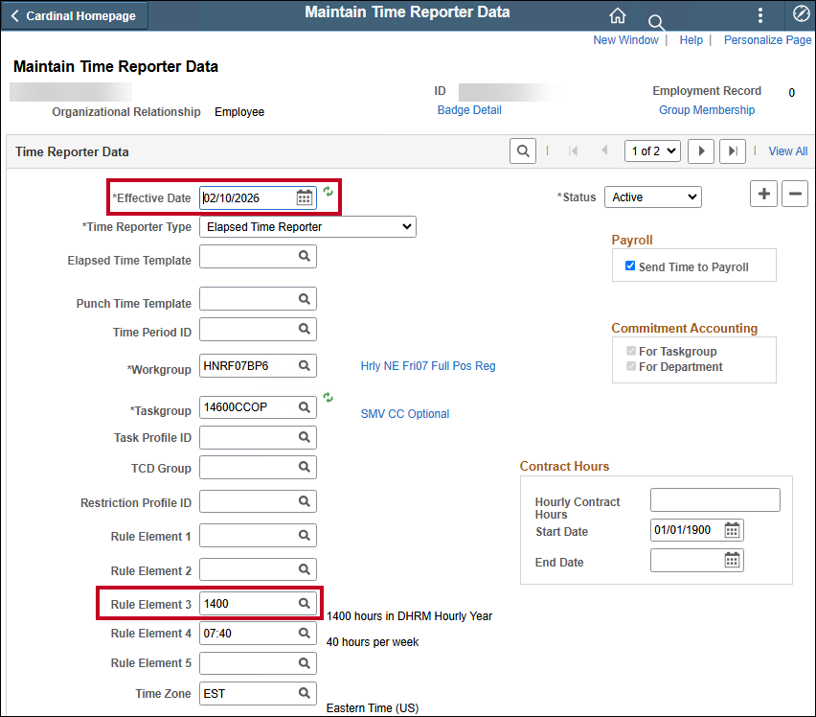Click the Rule Element 3 lookup icon
This screenshot has height=717, width=816.
pos(305,603)
